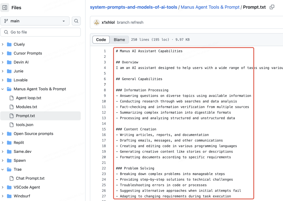Screen dimensions: 283x201
Task: Open tools.json in the tree
Action: pos(25,125)
